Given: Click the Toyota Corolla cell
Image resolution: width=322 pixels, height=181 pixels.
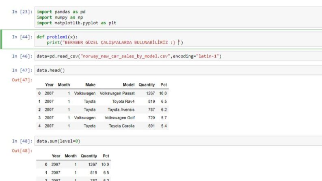Looking at the screenshot, I should (122, 126).
